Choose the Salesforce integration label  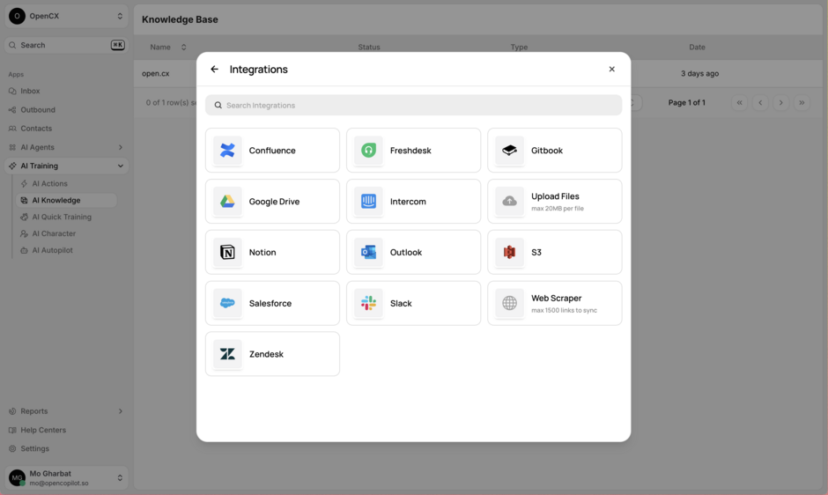click(x=270, y=303)
